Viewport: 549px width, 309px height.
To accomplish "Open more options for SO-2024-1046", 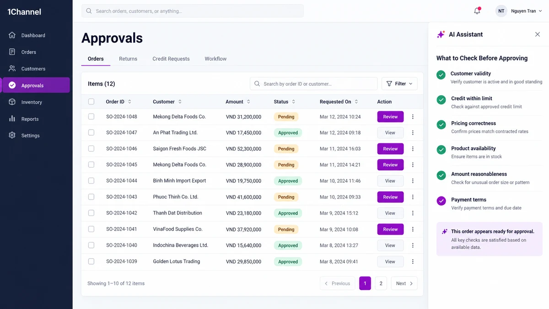I will point(413,149).
